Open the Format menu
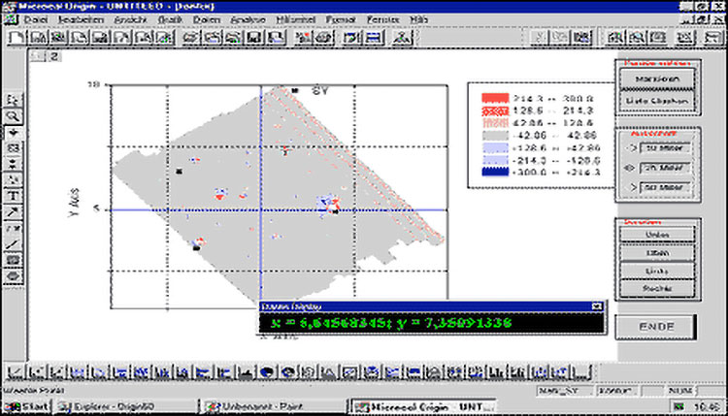Image resolution: width=728 pixels, height=416 pixels. click(341, 19)
